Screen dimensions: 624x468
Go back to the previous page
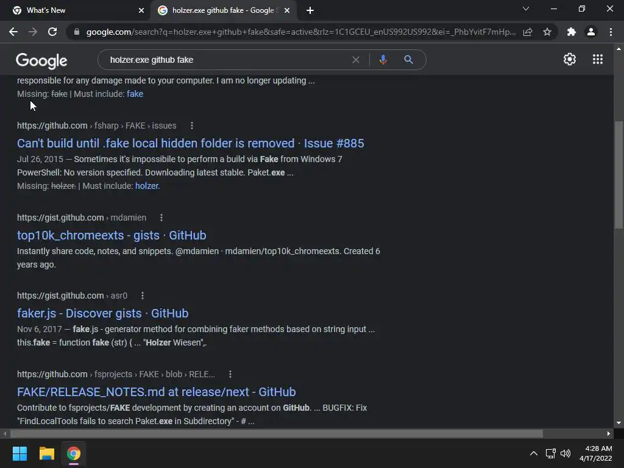tap(13, 32)
